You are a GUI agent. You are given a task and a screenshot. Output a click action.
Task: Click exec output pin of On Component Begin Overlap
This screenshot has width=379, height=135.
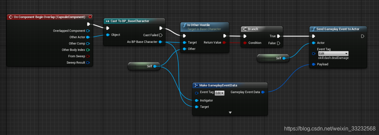(88, 24)
